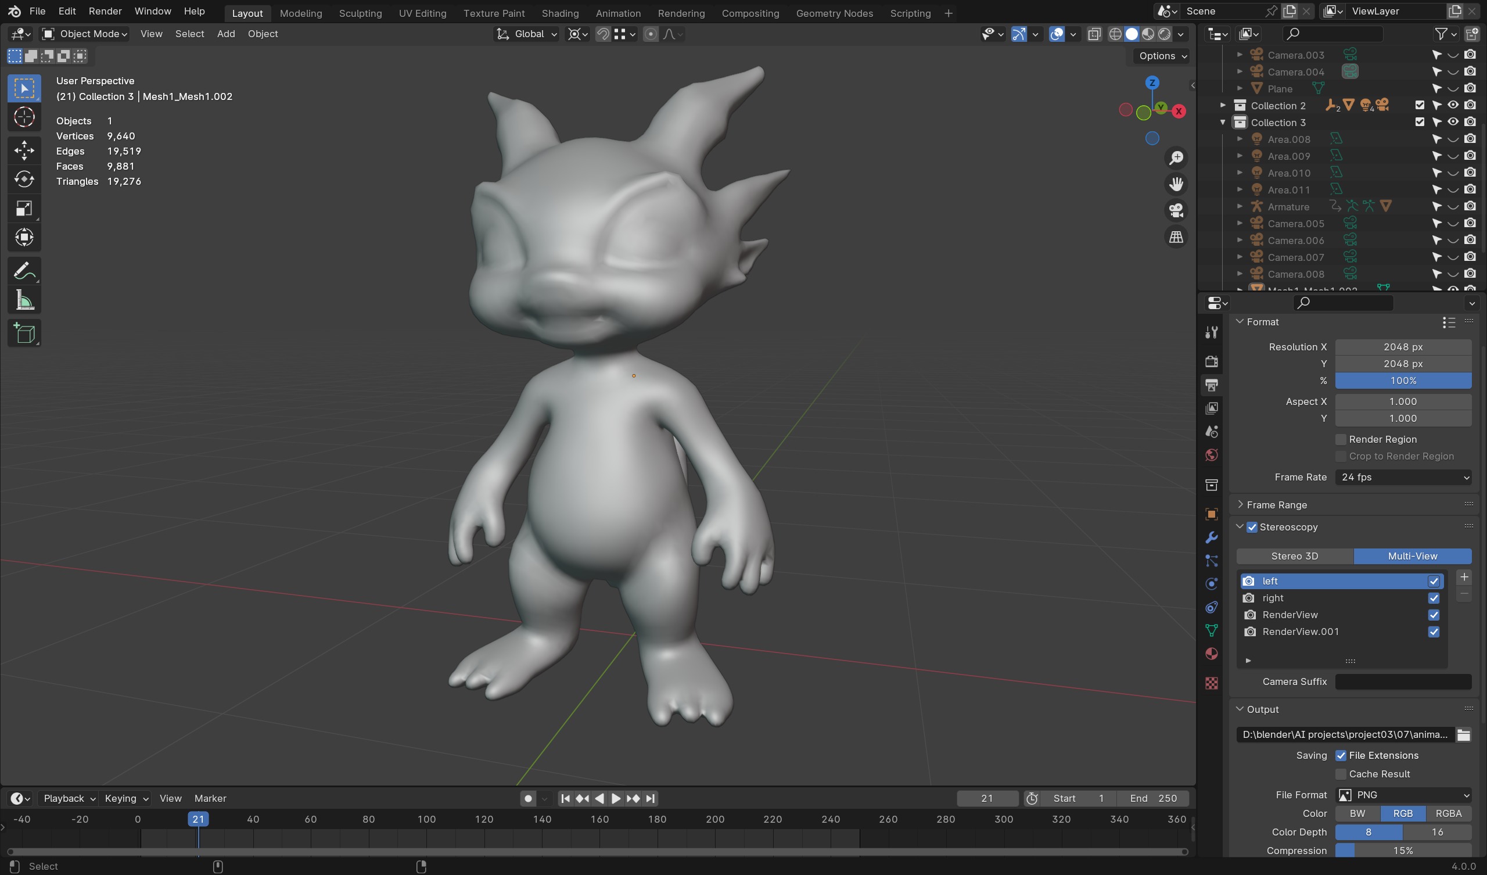Open the File menu
The width and height of the screenshot is (1487, 875).
(x=37, y=11)
